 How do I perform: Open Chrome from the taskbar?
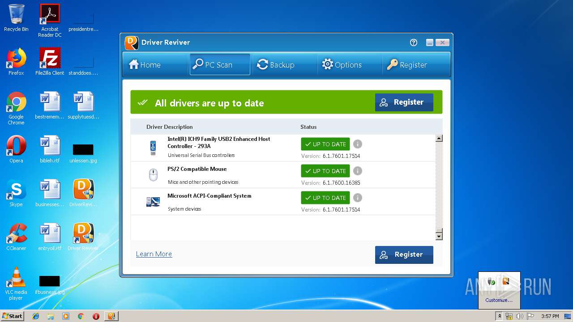(81, 316)
